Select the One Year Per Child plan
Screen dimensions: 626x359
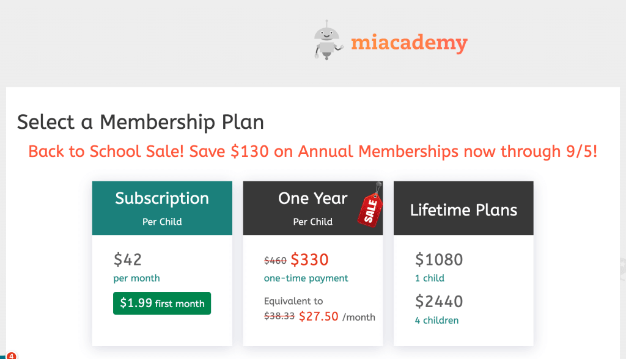click(x=312, y=263)
